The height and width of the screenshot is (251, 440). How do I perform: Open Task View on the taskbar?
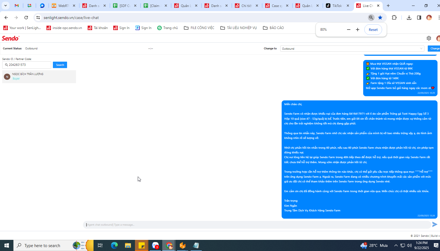pyautogui.click(x=100, y=245)
